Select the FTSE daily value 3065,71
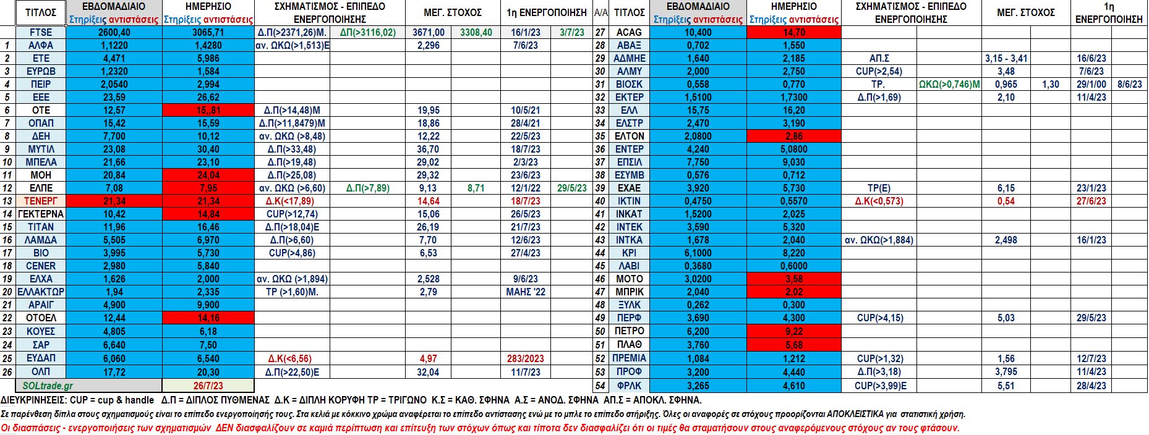The height and width of the screenshot is (435, 1149). tap(208, 32)
